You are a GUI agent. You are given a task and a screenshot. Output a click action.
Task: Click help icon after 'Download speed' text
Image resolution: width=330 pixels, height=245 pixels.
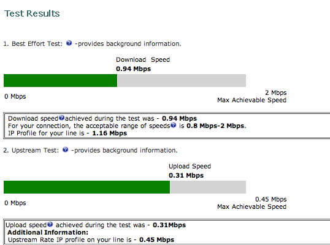(61, 118)
